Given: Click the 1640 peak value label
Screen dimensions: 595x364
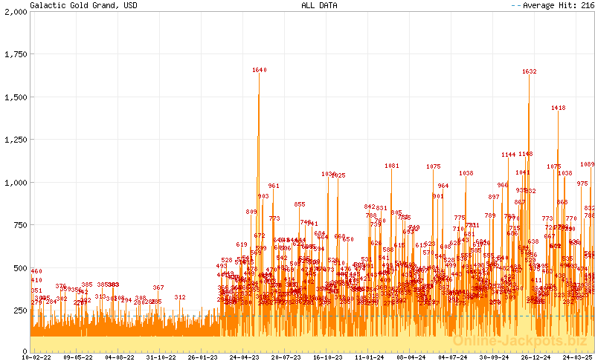Looking at the screenshot, I should pos(259,71).
